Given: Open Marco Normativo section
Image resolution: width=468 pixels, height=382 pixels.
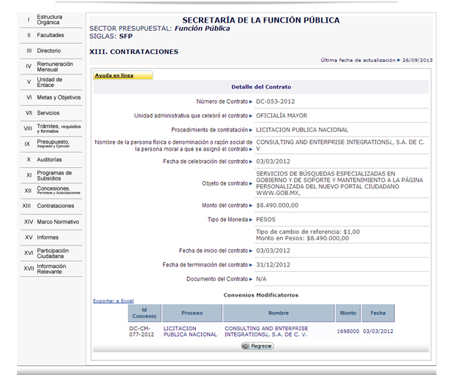Looking at the screenshot, I should click(58, 221).
